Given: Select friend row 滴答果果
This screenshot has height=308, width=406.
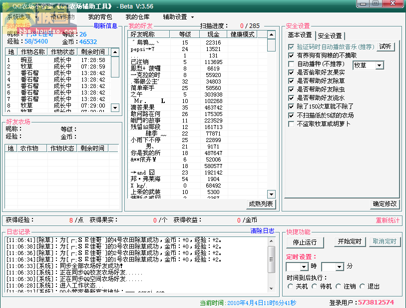Looking at the screenshot, I should (197, 107).
